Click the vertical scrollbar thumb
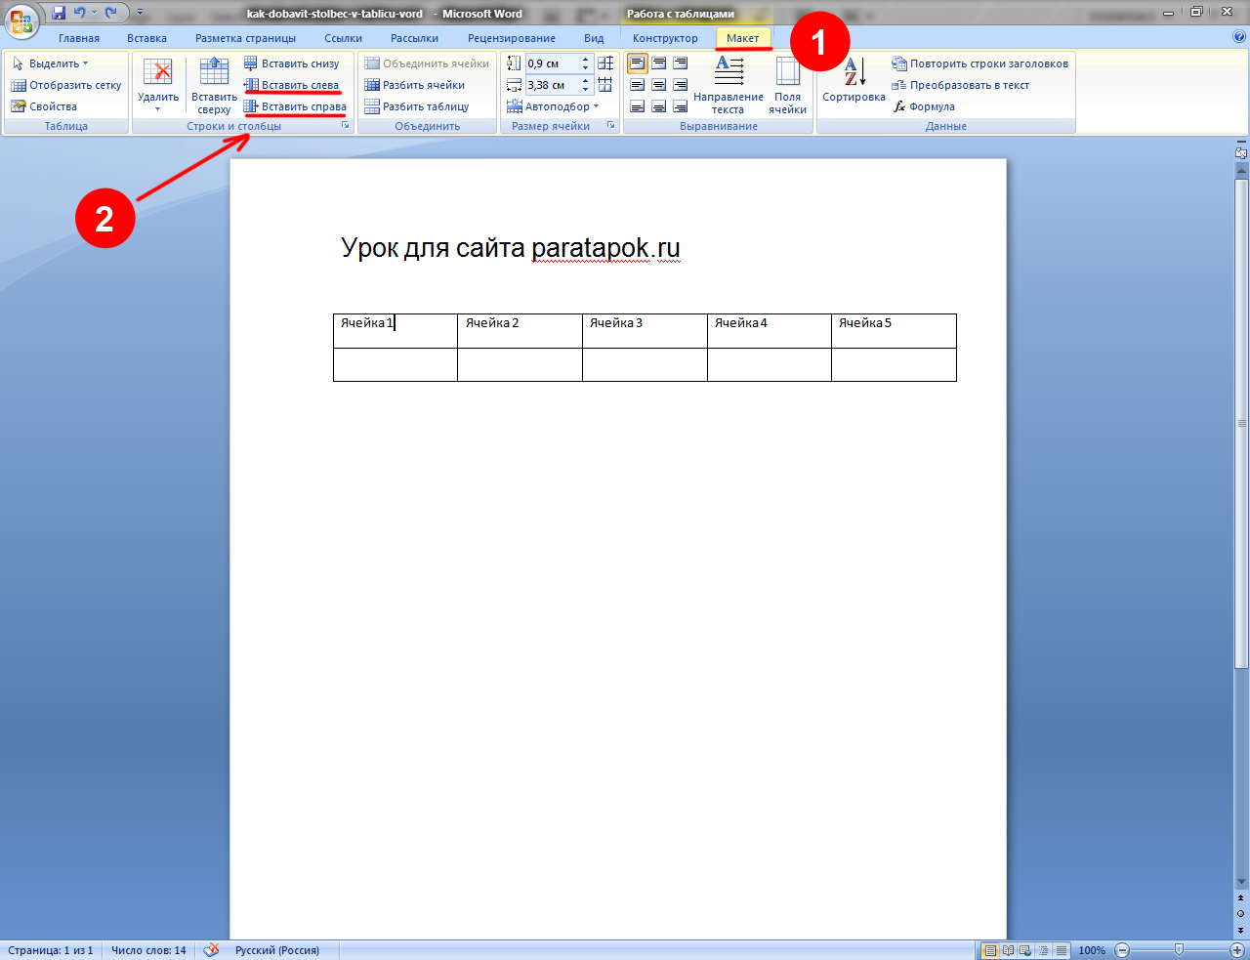This screenshot has height=960, width=1250. click(x=1241, y=424)
